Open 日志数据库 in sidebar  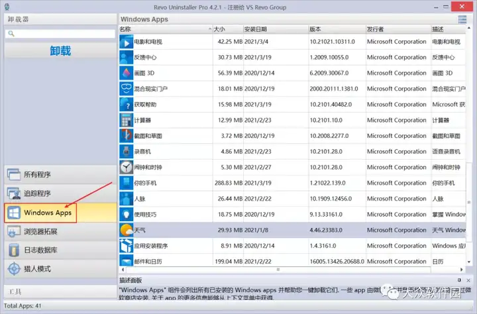(x=60, y=250)
